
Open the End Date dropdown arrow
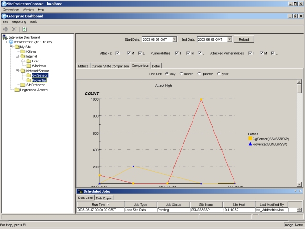[230, 39]
